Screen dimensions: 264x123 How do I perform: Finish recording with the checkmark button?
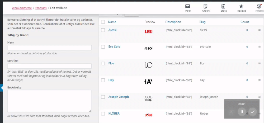click(252, 112)
